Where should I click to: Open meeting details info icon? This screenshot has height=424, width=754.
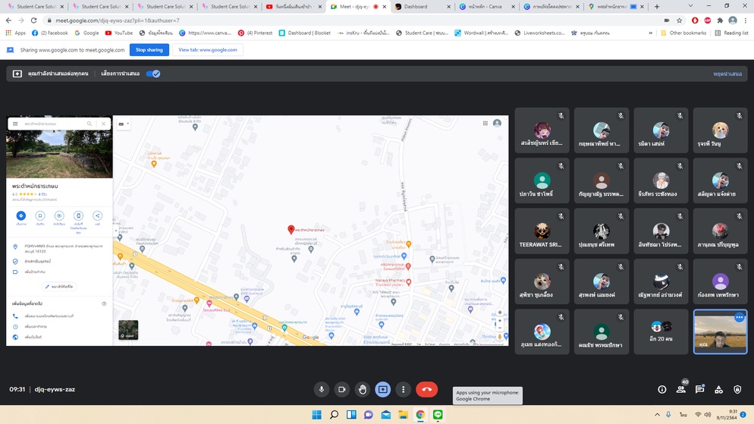pos(662,389)
